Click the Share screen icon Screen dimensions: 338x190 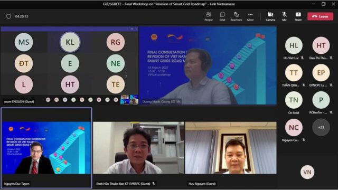[298, 16]
